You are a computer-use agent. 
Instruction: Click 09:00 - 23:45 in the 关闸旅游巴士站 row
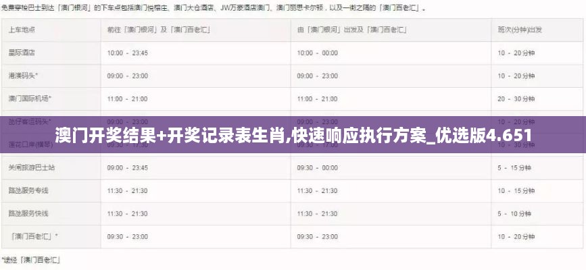tap(128, 168)
